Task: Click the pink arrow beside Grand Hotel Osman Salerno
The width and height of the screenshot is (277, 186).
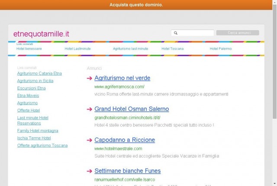Action: click(x=90, y=109)
